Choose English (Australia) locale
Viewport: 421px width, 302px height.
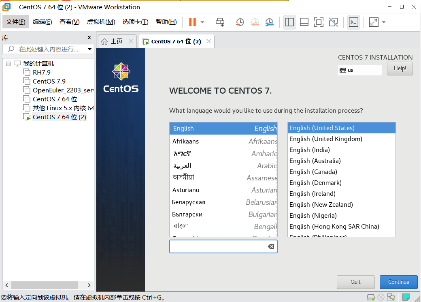342,161
